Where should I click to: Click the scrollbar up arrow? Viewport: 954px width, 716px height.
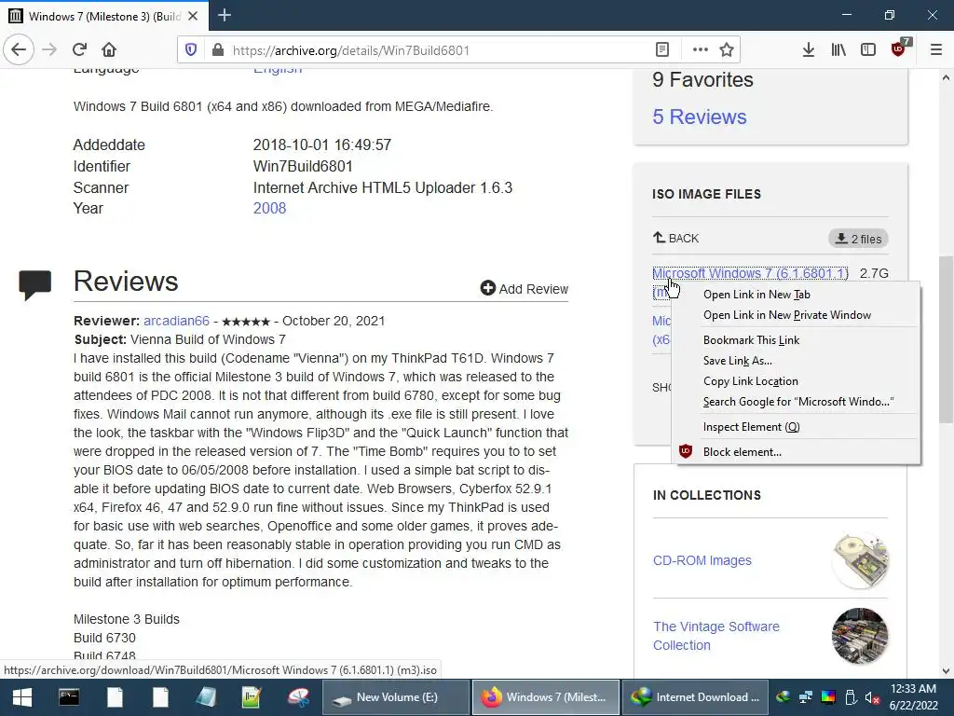(946, 78)
